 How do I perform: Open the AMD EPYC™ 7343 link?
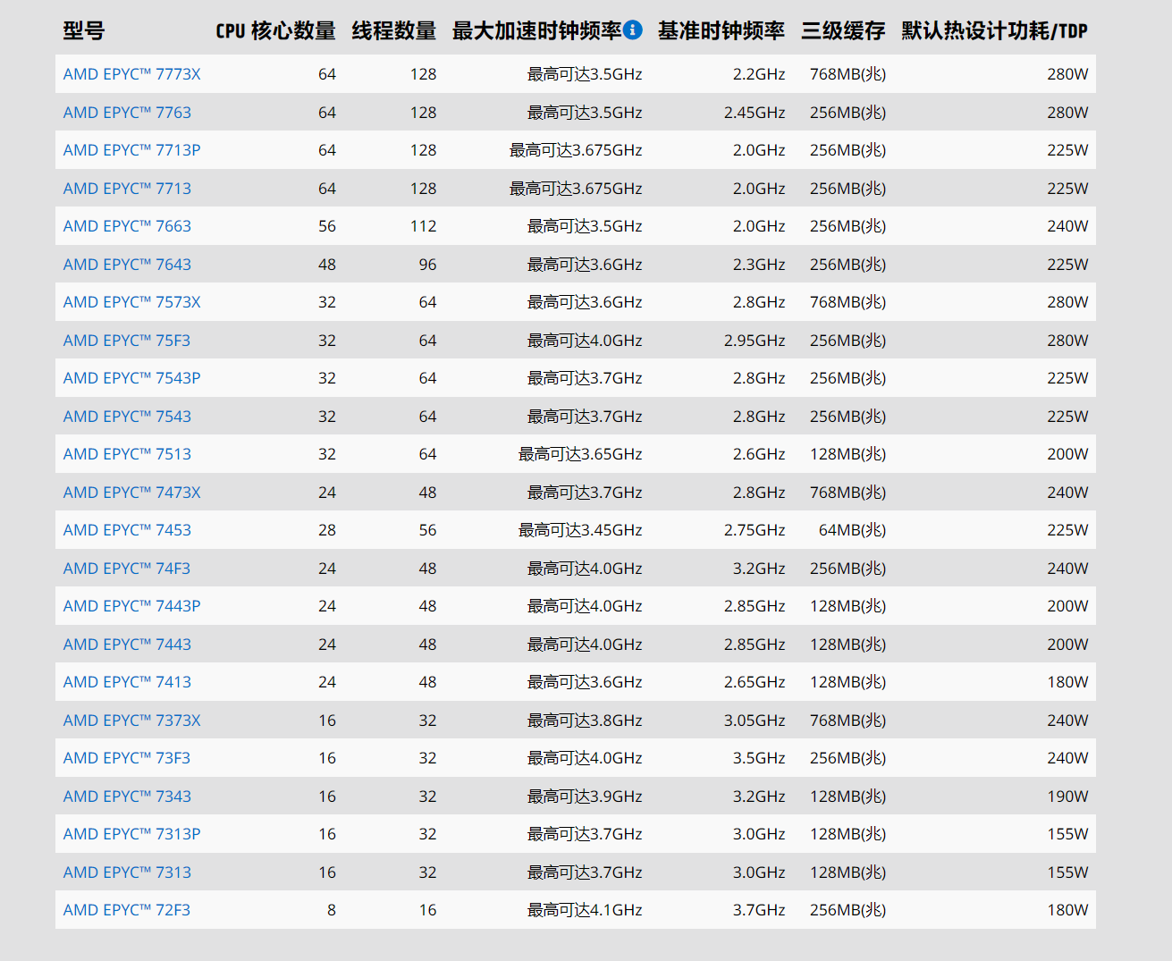(127, 797)
